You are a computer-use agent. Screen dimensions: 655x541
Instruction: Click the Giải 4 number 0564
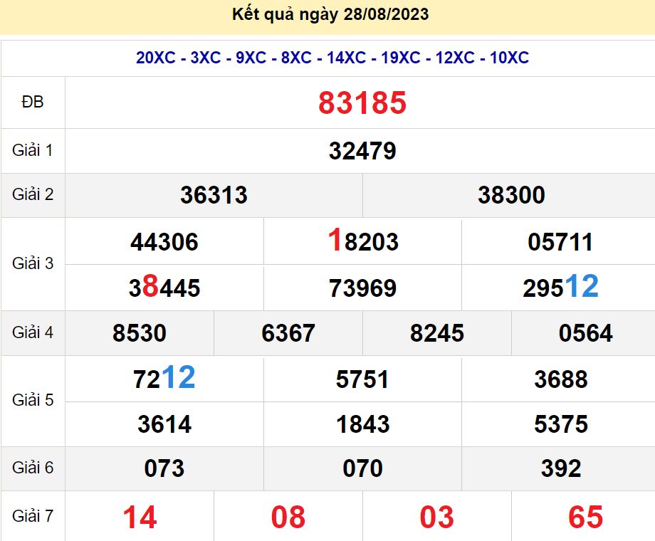pyautogui.click(x=585, y=333)
